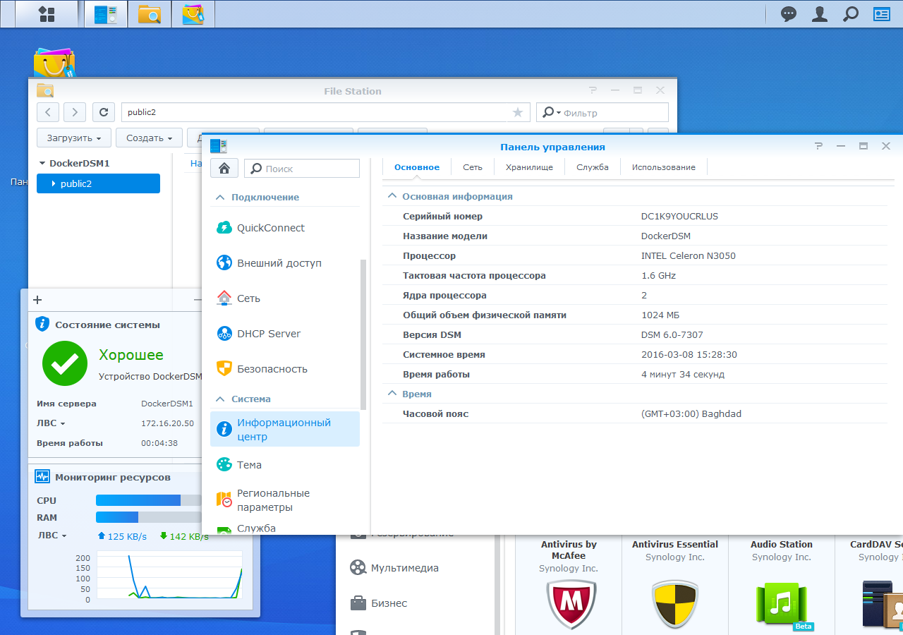Image resolution: width=903 pixels, height=635 pixels.
Task: Select the McAfee Antivirus package icon
Action: click(571, 605)
